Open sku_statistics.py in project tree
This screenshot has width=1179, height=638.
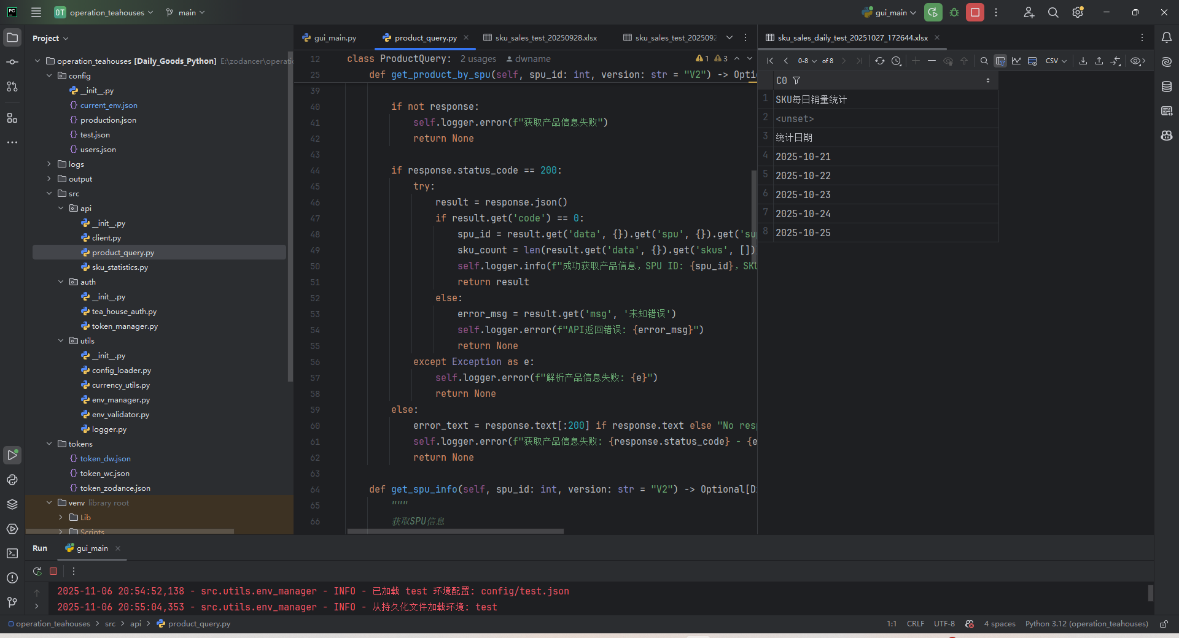click(120, 267)
